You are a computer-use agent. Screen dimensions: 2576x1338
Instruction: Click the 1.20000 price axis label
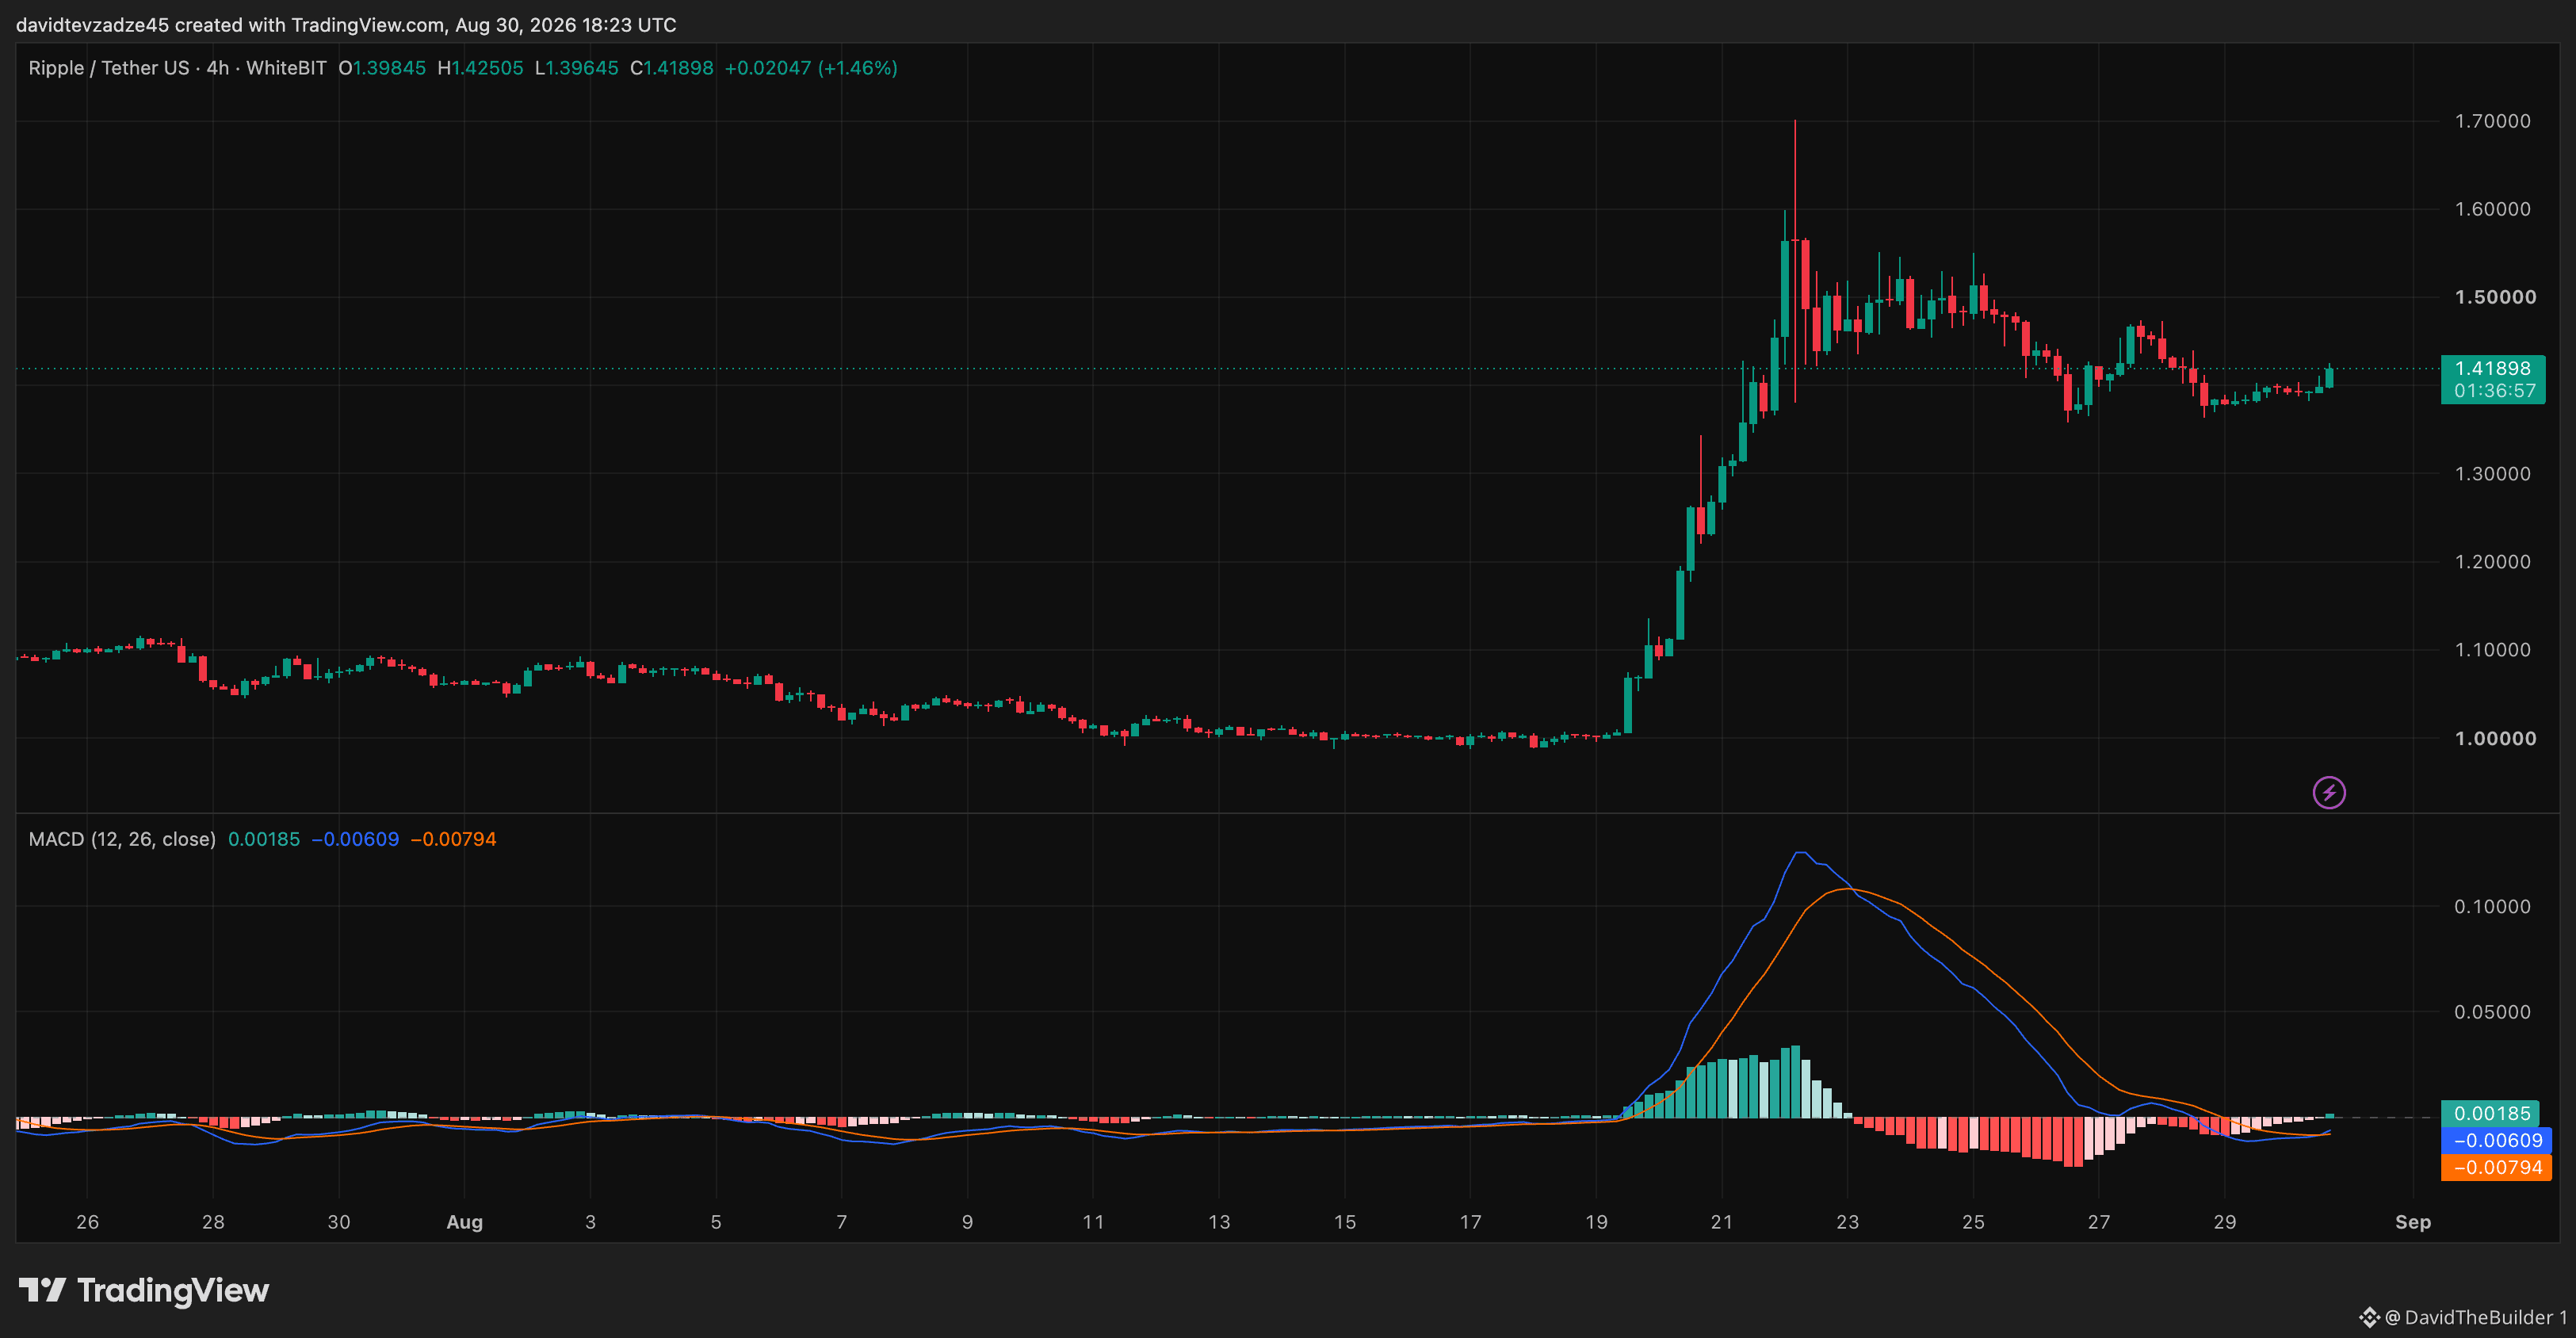(x=2493, y=562)
